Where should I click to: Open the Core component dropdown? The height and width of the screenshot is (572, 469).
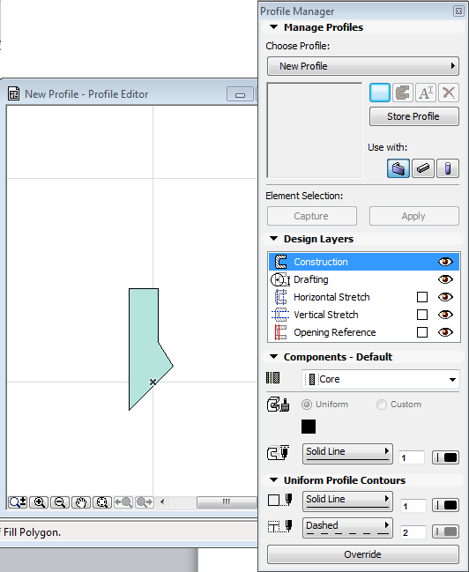click(380, 379)
